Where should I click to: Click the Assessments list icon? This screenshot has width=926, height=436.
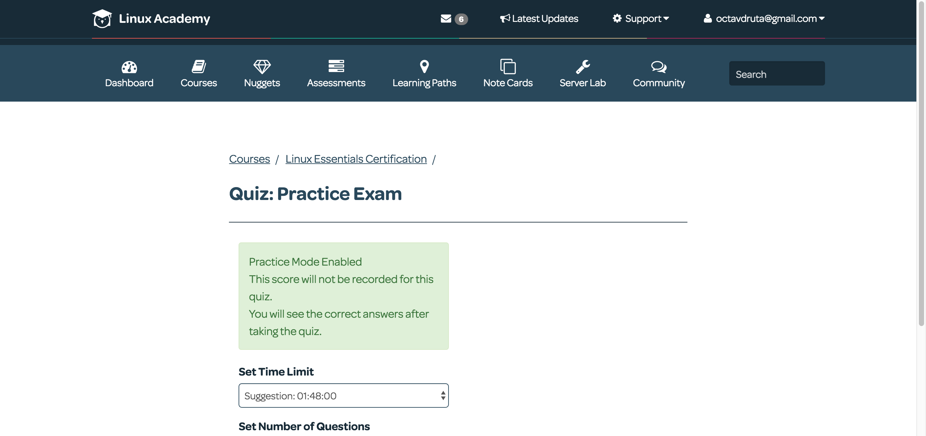coord(336,66)
